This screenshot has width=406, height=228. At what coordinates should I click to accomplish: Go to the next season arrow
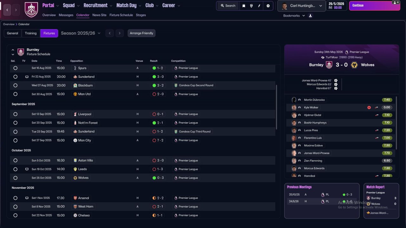point(120,33)
